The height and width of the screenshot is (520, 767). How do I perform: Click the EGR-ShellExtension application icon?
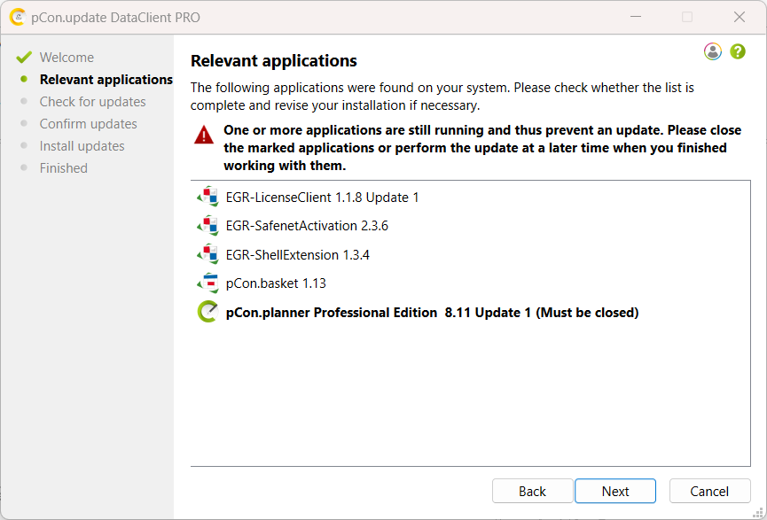pos(207,254)
